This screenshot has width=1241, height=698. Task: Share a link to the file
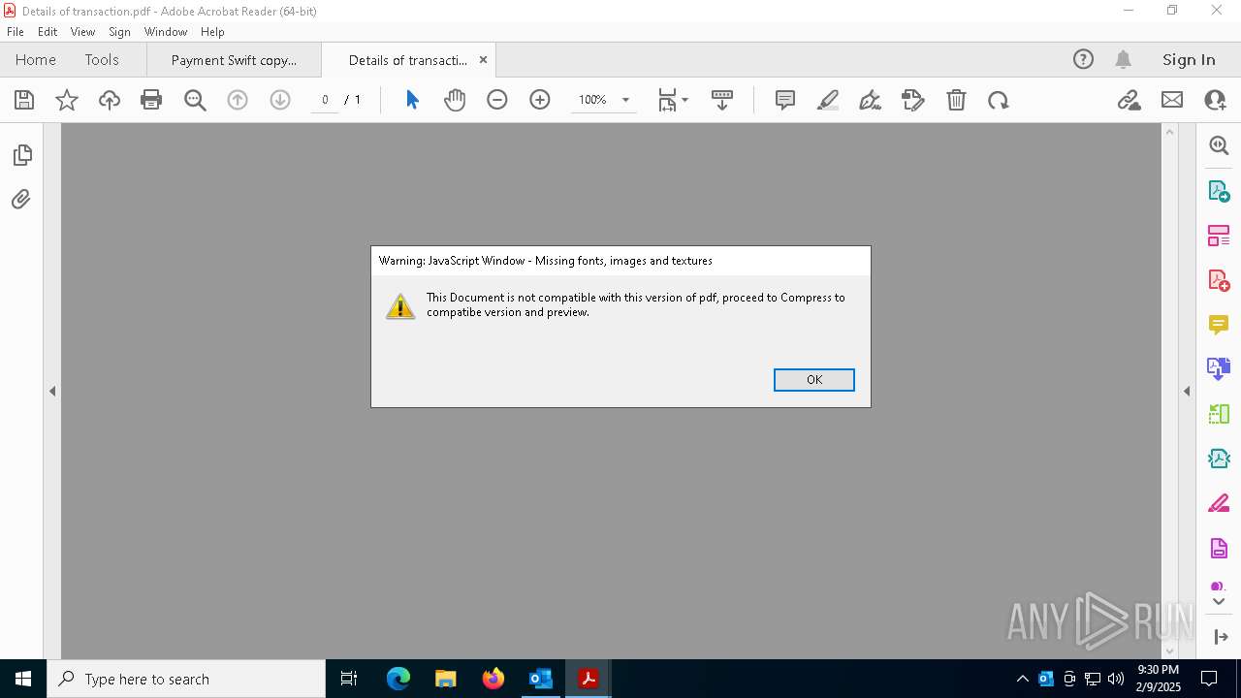tap(1130, 100)
